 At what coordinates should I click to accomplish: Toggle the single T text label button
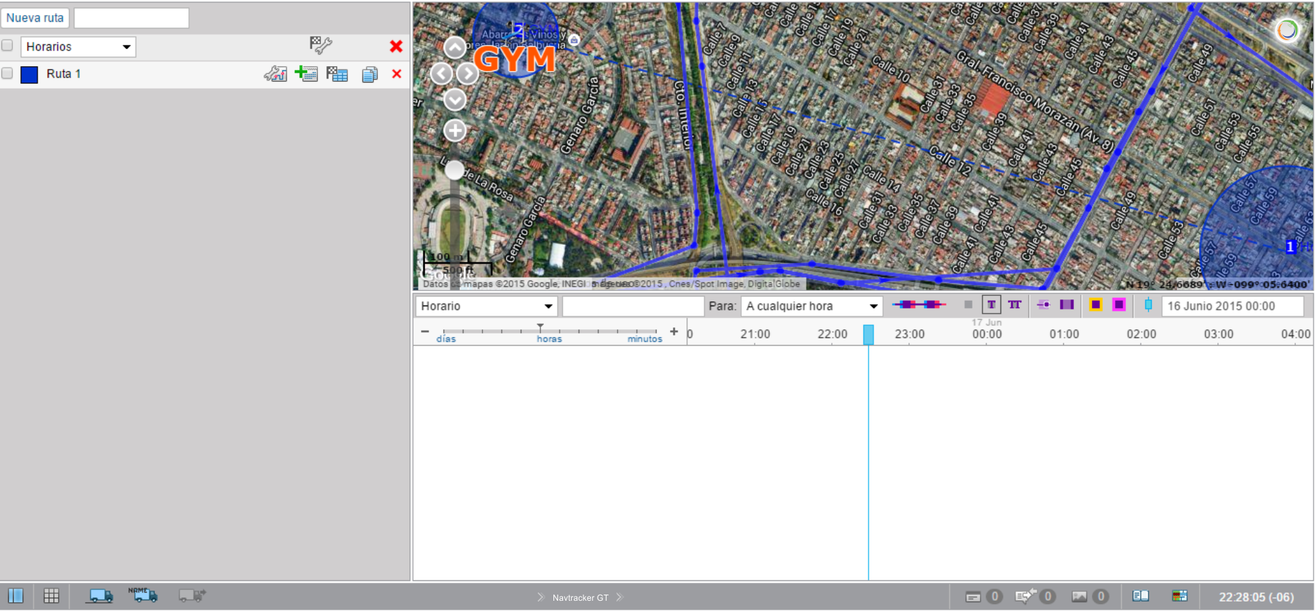click(991, 305)
